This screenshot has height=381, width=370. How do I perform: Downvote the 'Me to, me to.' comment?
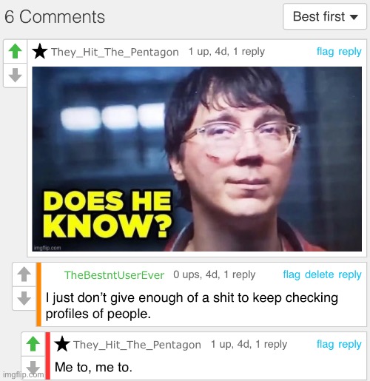(x=33, y=368)
